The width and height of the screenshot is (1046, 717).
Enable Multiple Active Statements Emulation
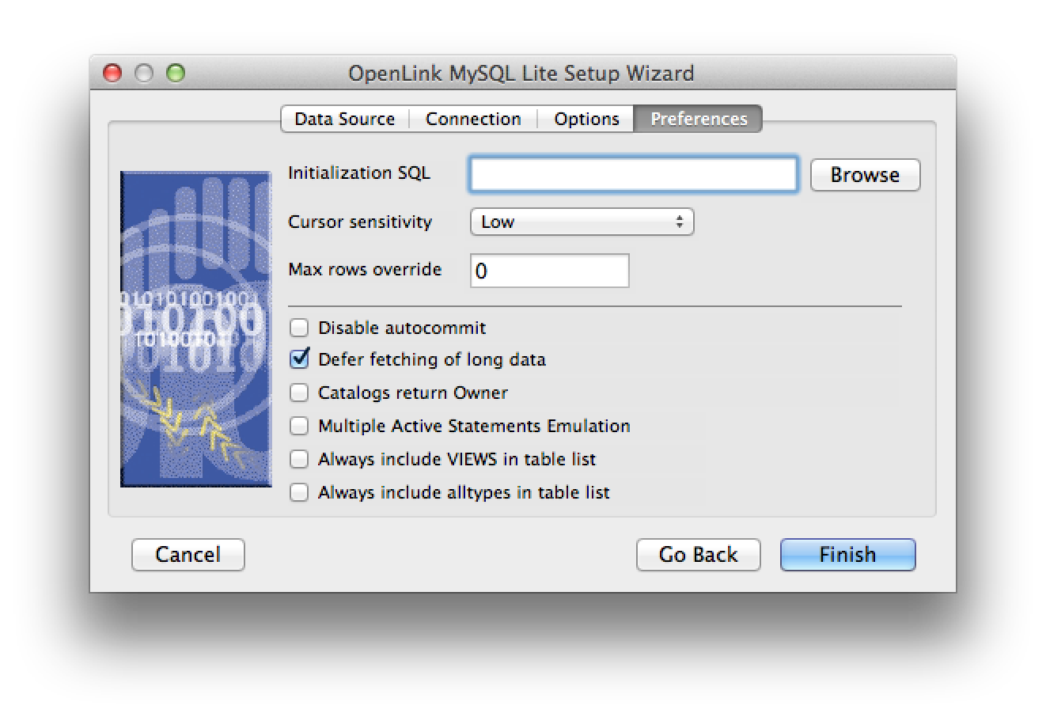click(x=298, y=426)
